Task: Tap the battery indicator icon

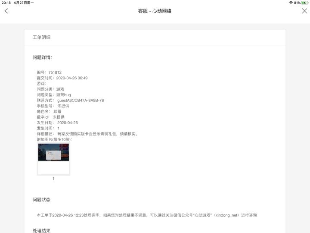Action: [304, 3]
